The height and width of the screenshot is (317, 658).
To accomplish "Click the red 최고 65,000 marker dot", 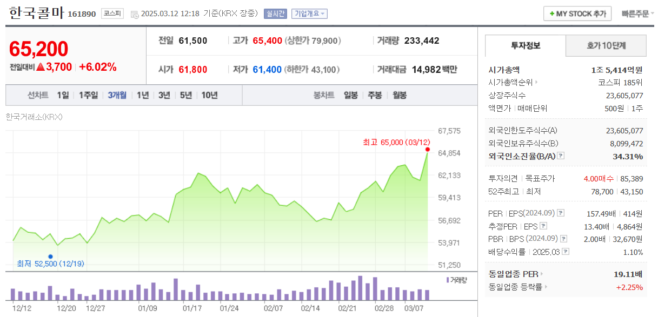I will pyautogui.click(x=428, y=150).
